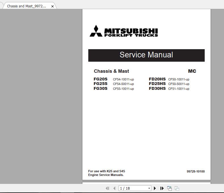Open the page number dropdown arrow
Viewport: 224px width, 193px height.
tap(149, 188)
